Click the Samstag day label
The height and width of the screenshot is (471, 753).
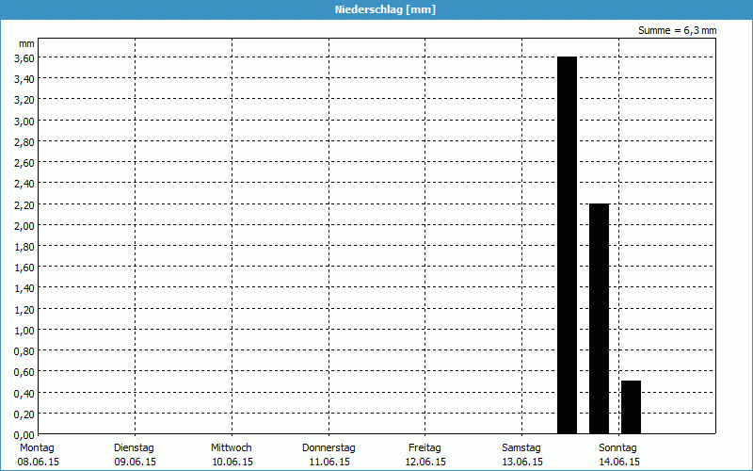point(521,447)
